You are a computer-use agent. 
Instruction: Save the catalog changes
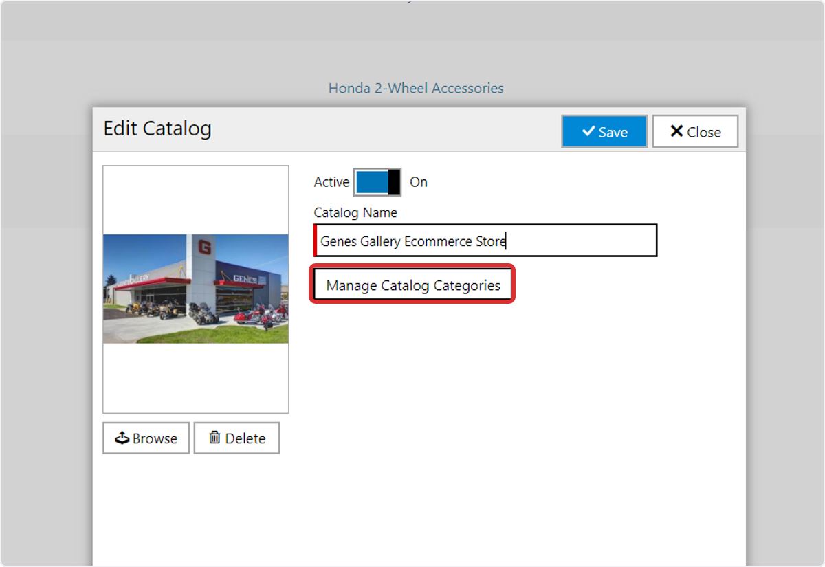[x=604, y=131]
